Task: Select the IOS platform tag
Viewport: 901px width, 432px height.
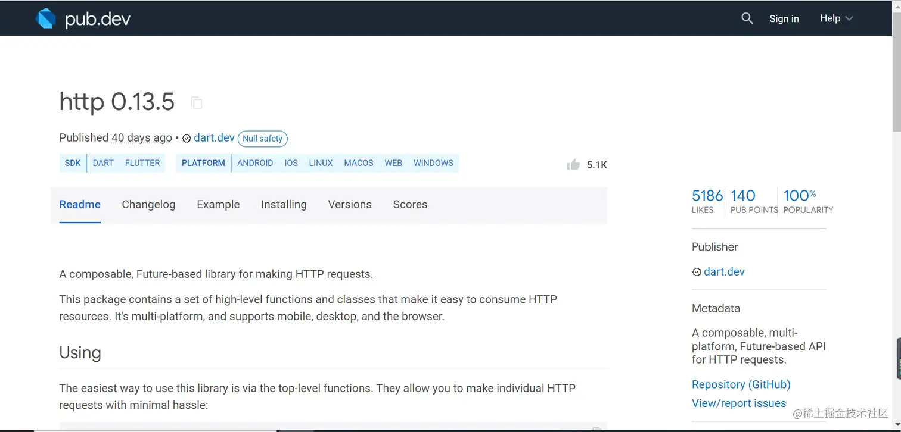Action: 291,163
